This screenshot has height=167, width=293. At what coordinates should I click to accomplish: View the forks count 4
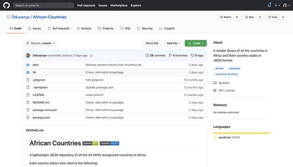283,17
